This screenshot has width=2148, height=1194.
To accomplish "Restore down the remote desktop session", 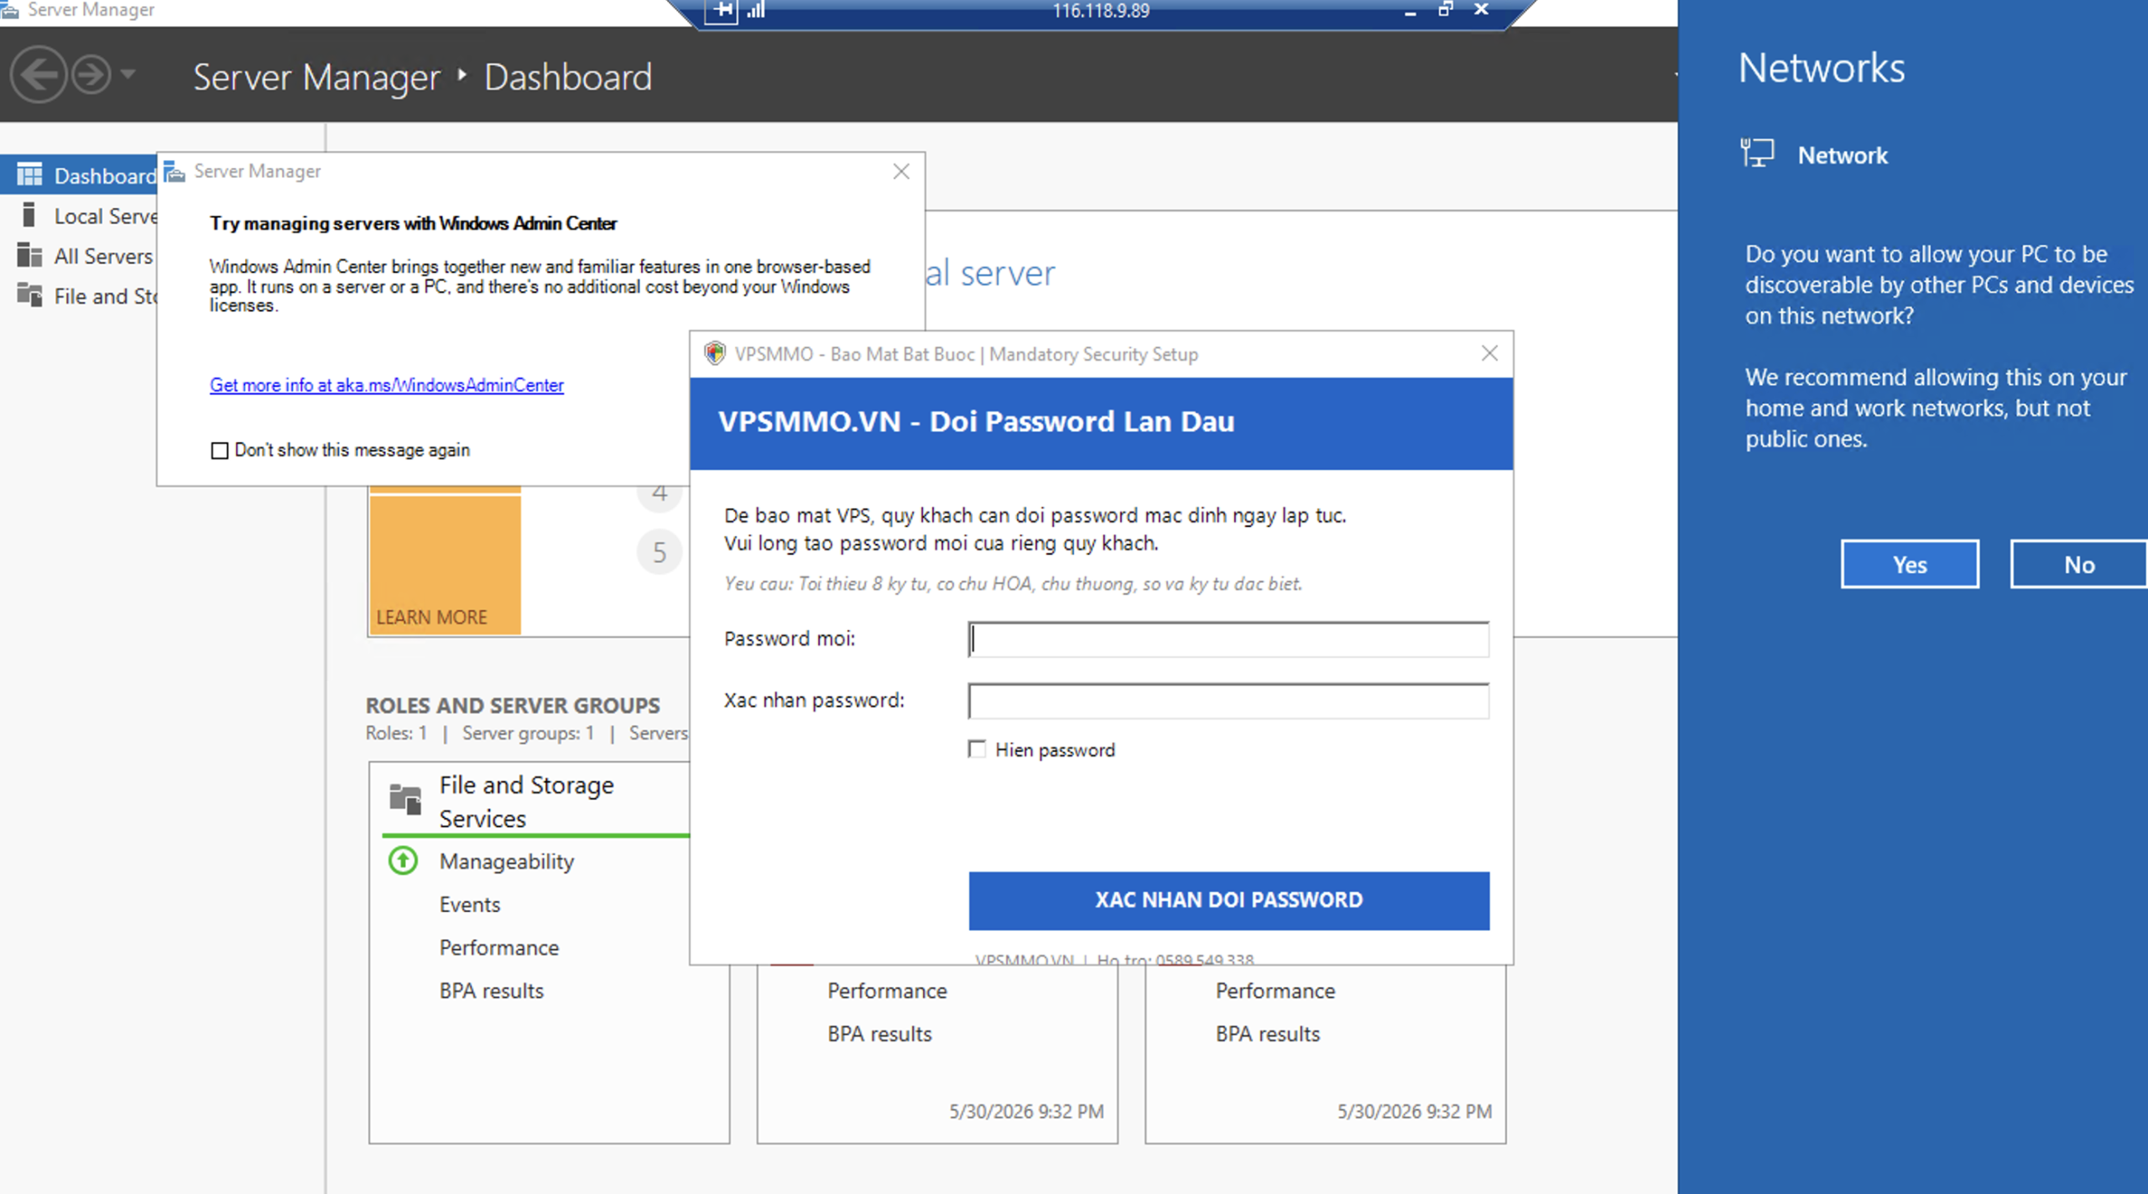I will 1446,10.
